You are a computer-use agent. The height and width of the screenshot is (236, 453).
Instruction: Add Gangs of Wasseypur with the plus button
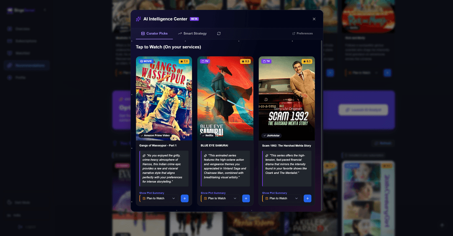[185, 198]
